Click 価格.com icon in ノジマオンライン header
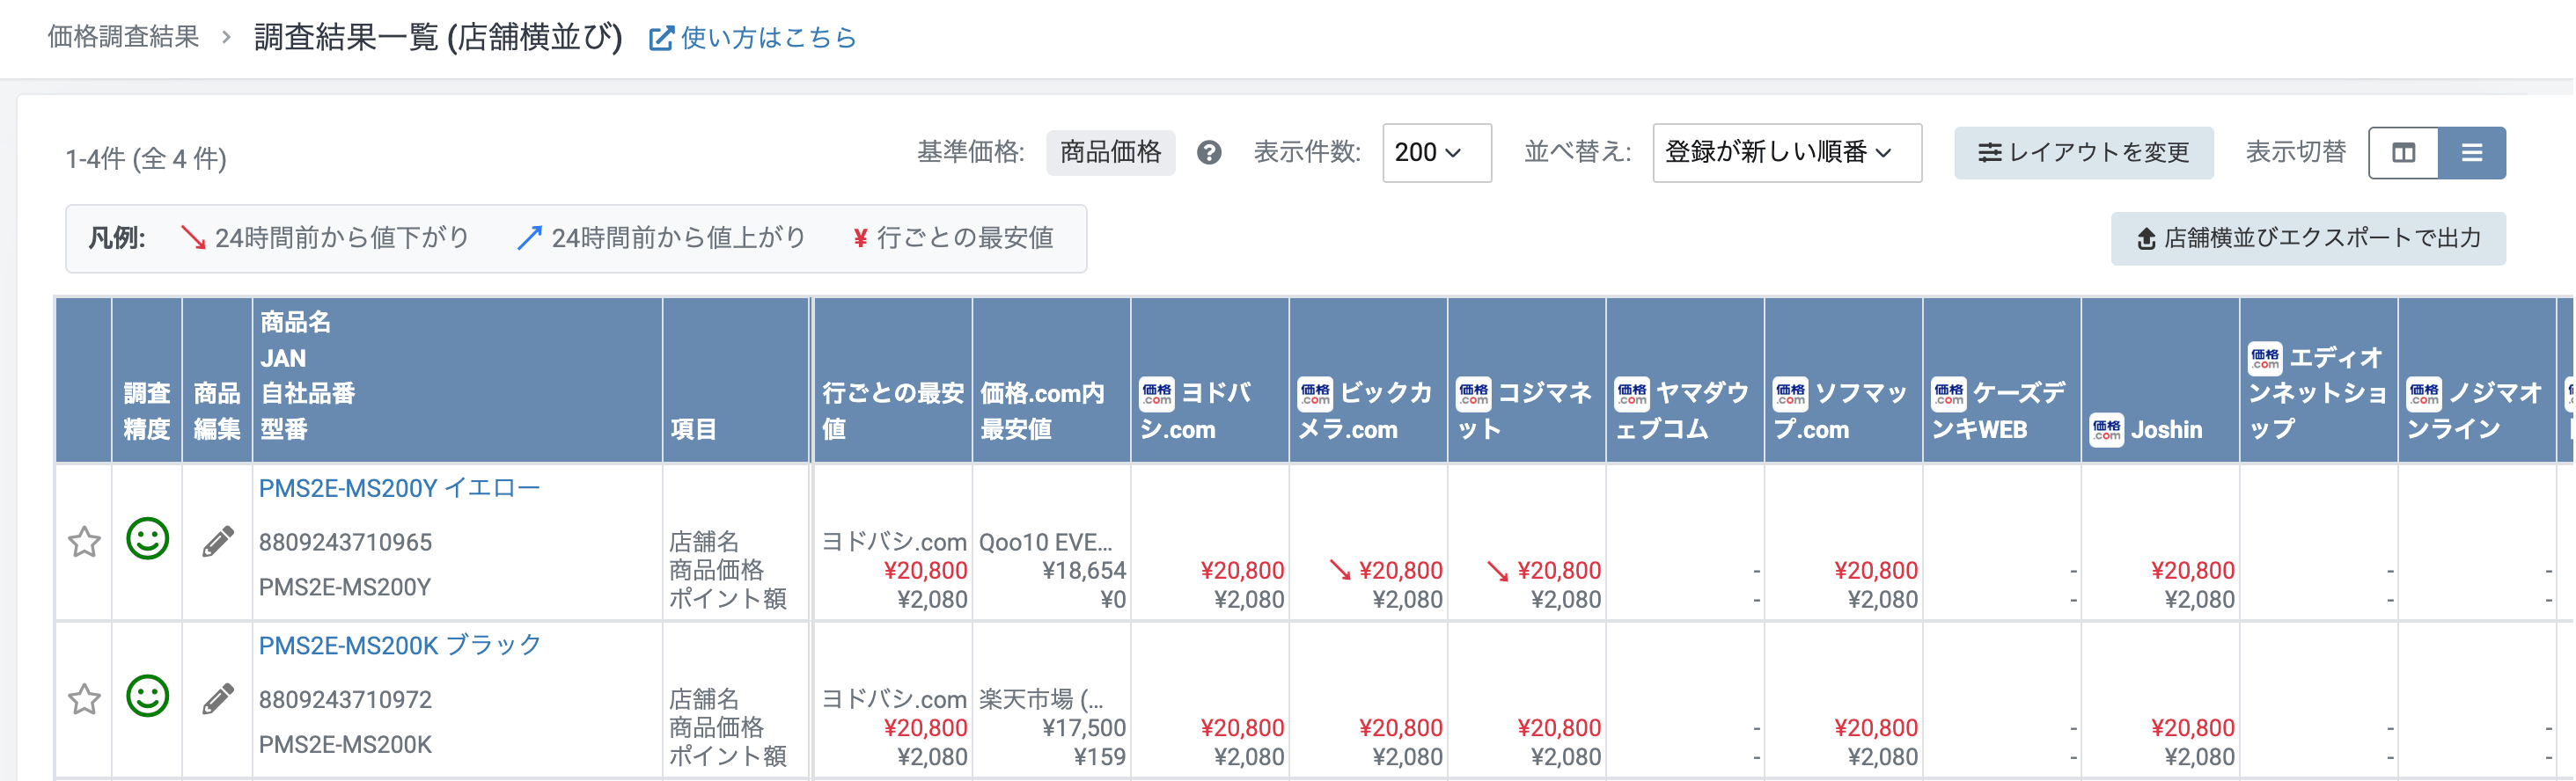 click(x=2423, y=393)
